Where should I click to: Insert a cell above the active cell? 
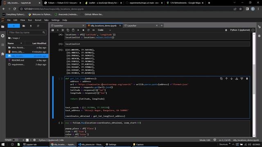coord(237,79)
